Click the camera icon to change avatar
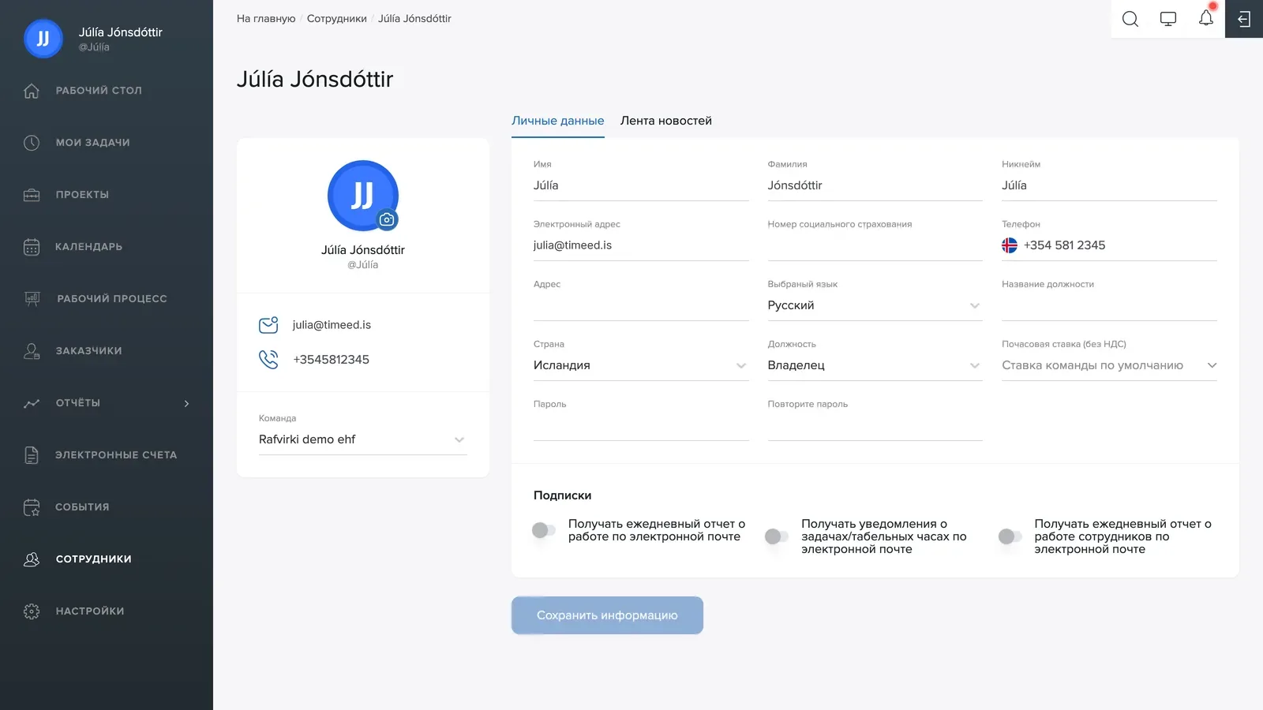The width and height of the screenshot is (1263, 710). [387, 220]
